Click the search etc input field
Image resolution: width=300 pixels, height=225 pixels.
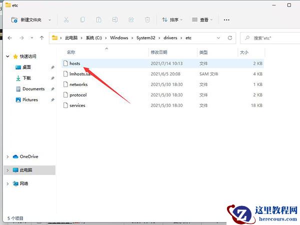270,38
